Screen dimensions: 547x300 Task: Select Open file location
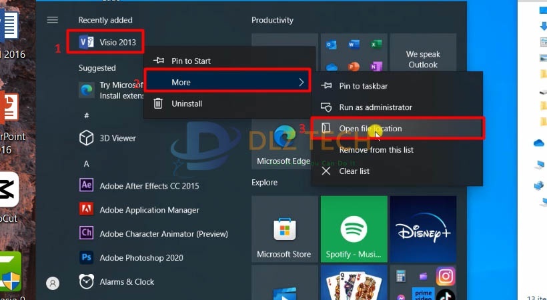click(397, 129)
